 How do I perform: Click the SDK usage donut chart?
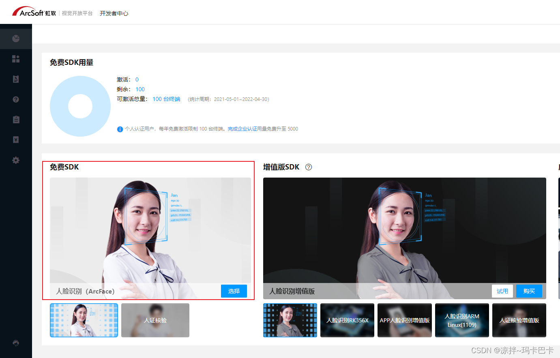(x=80, y=106)
